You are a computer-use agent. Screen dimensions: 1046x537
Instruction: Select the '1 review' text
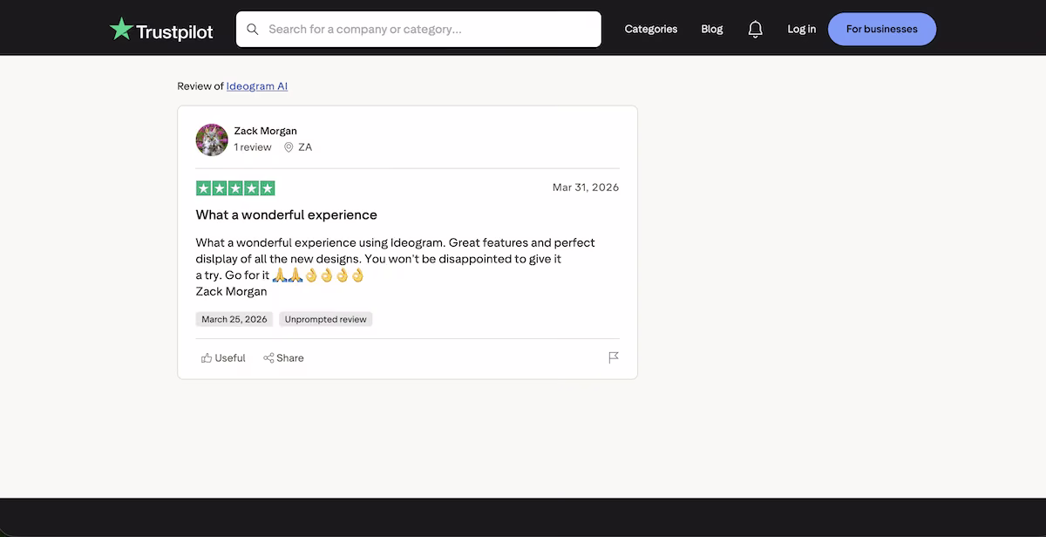(x=253, y=147)
